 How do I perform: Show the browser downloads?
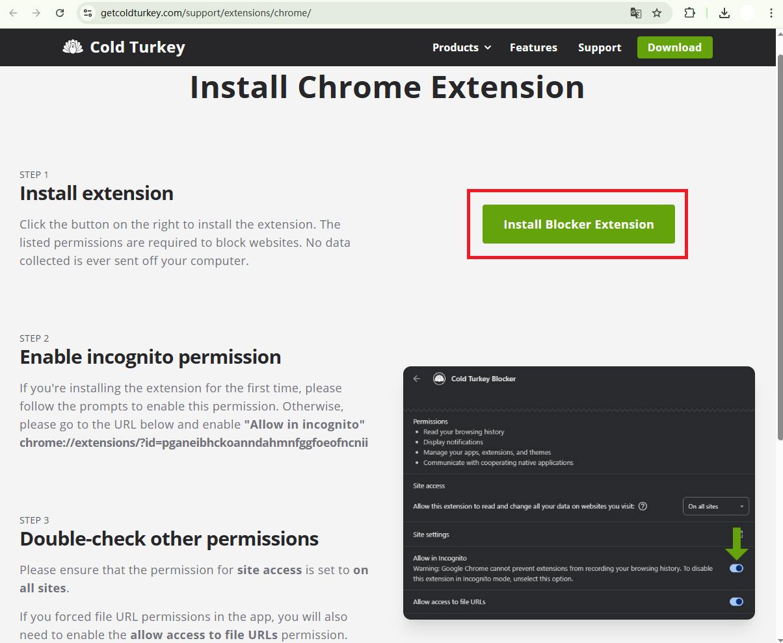724,13
